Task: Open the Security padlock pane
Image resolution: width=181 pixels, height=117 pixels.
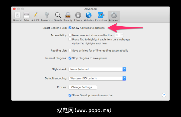Action: pos(68,17)
